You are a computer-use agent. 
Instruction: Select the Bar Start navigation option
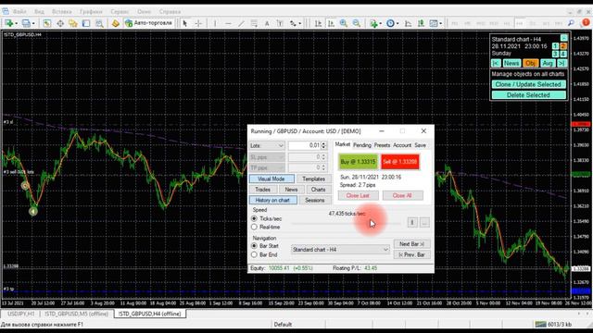[254, 246]
